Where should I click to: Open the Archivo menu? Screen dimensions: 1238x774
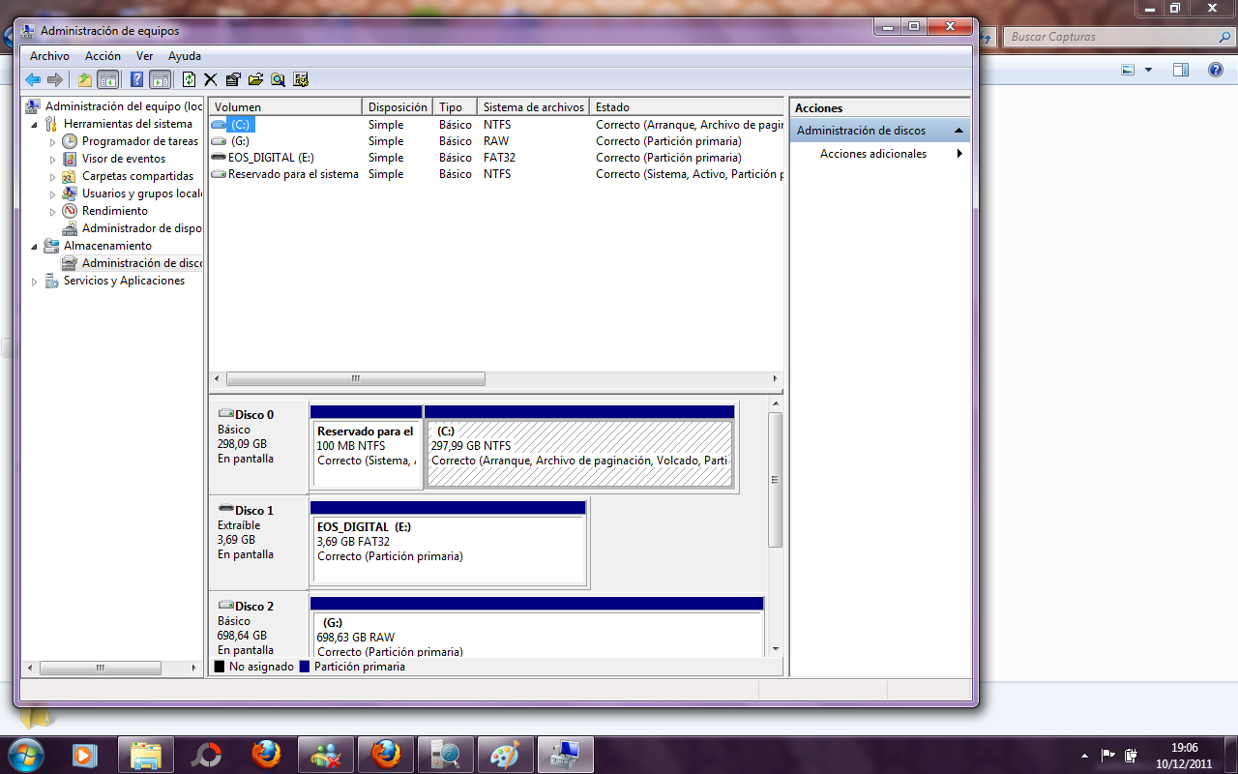click(49, 56)
